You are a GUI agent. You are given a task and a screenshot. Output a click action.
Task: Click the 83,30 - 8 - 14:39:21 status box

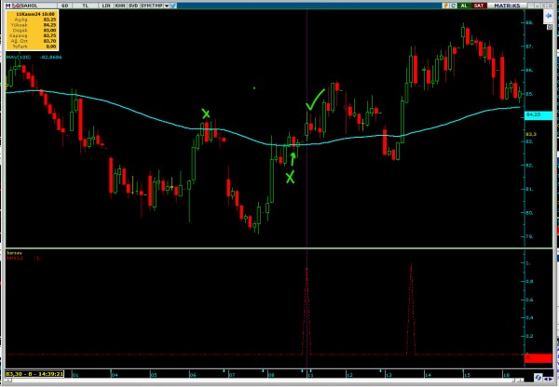(x=35, y=374)
